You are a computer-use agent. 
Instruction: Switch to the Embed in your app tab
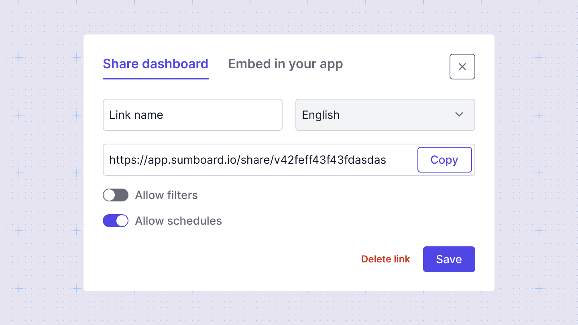(x=285, y=64)
